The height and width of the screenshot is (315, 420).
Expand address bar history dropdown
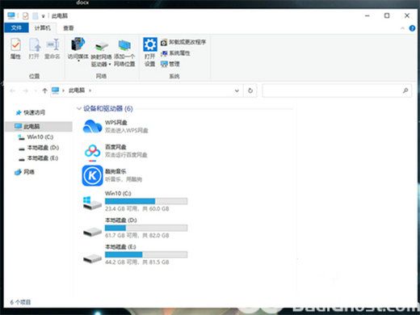[x=237, y=90]
